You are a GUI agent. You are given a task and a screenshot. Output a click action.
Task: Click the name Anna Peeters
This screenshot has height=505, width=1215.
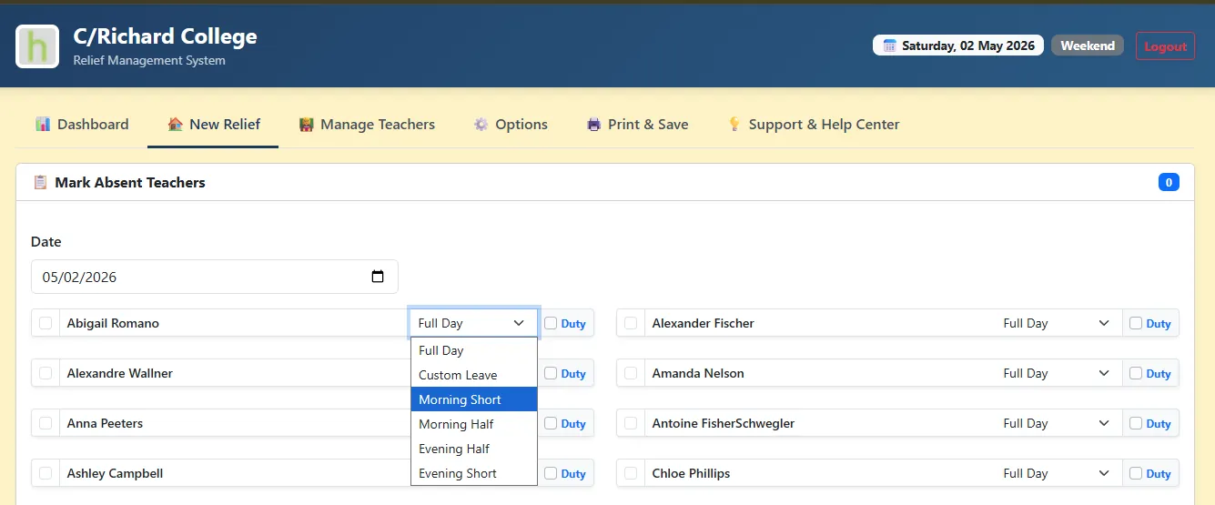pos(105,423)
